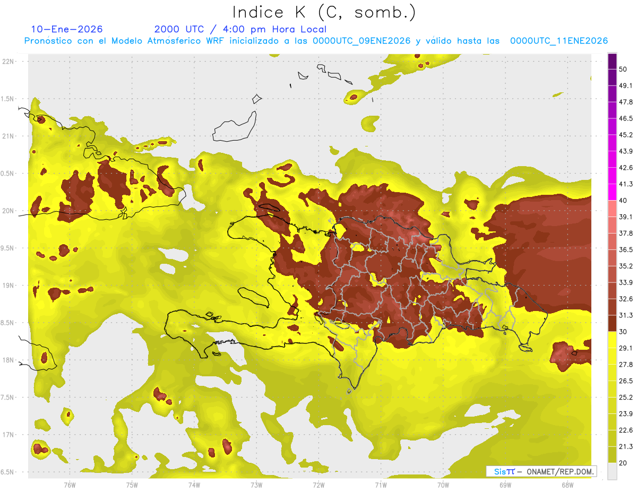Image resolution: width=637 pixels, height=492 pixels.
Task: Select the "76W" longitude label
Action: click(70, 485)
